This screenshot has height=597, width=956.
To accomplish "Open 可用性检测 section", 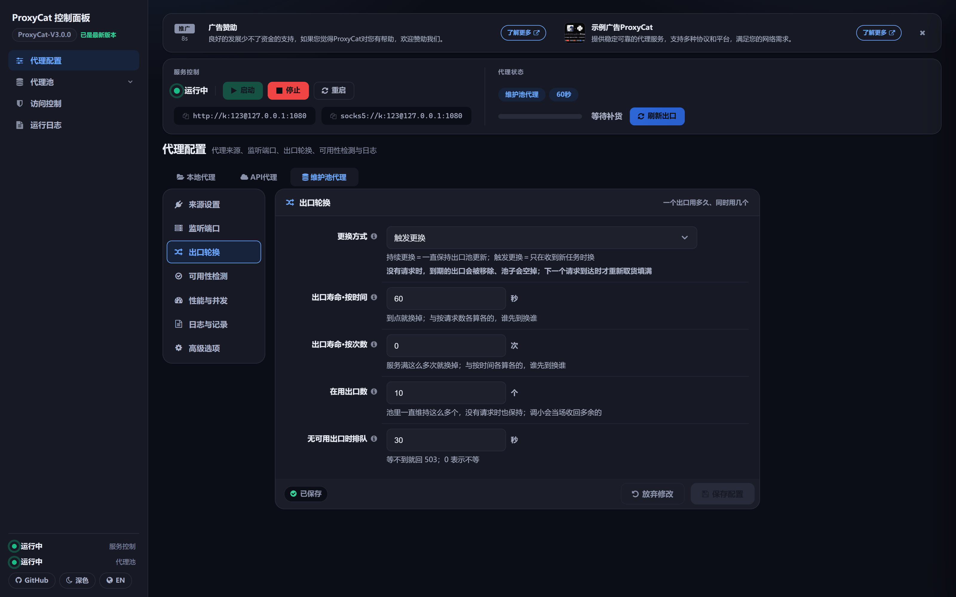I will [214, 276].
